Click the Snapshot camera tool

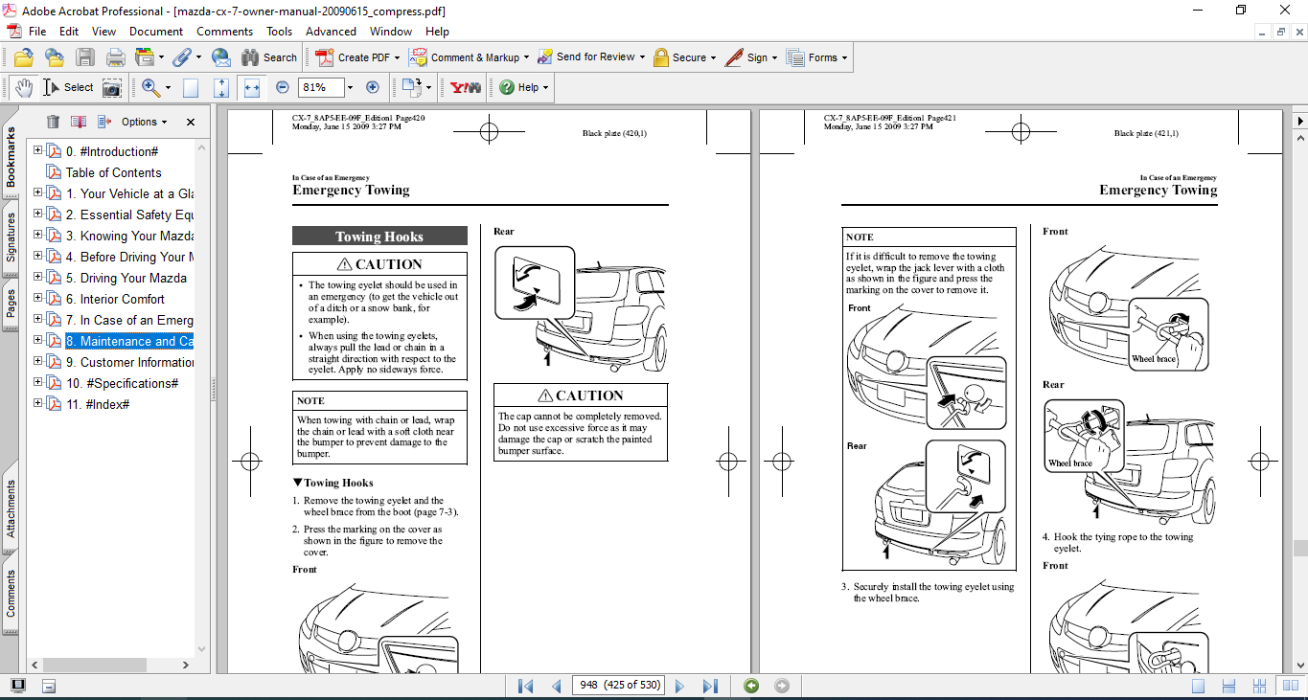tap(112, 87)
